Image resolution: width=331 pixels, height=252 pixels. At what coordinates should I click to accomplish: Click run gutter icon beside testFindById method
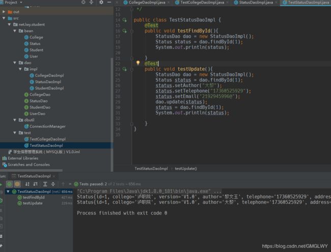[x=125, y=31]
